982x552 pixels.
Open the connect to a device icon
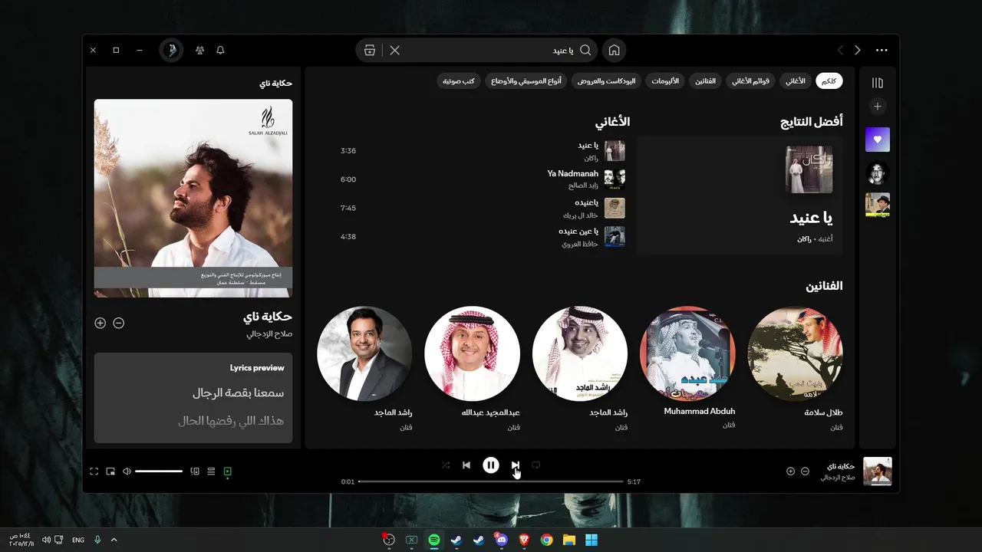[195, 471]
